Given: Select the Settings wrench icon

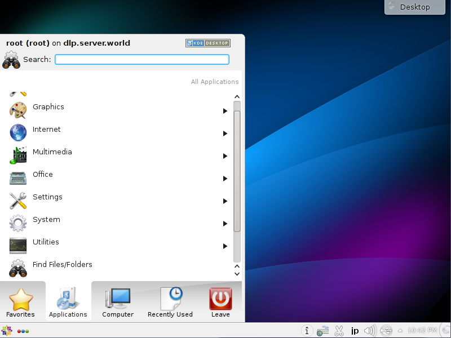Looking at the screenshot, I should [x=17, y=197].
